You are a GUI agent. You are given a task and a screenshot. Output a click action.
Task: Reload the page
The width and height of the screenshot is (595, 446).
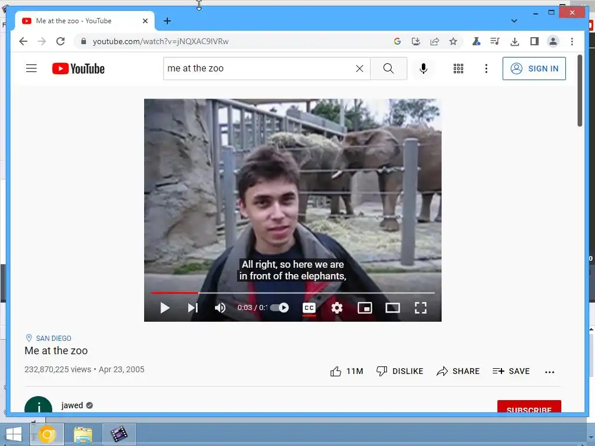[60, 41]
